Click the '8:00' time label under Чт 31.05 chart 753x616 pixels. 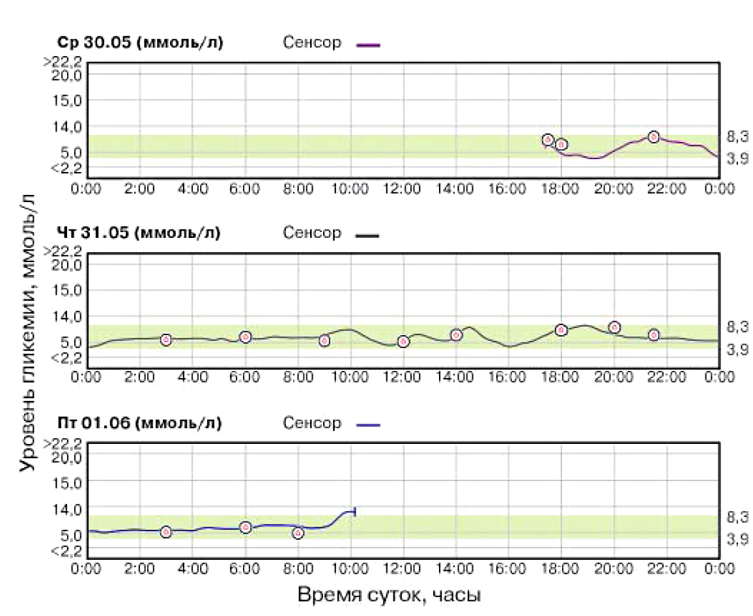tap(298, 377)
